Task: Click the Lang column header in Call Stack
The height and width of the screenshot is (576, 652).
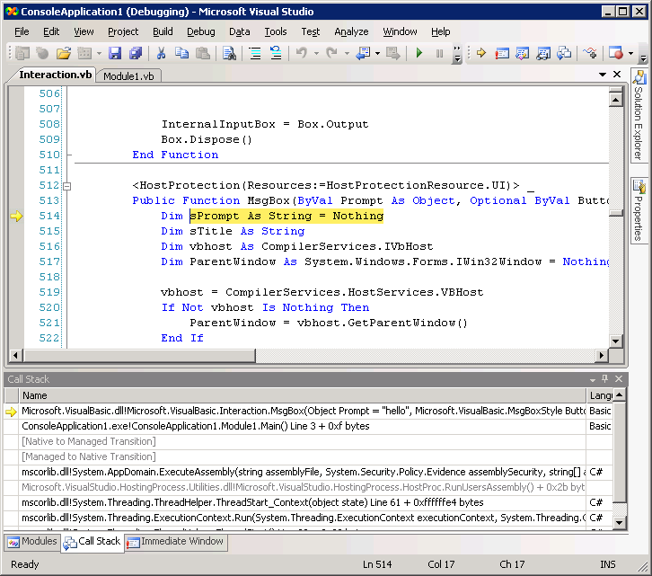Action: 600,395
